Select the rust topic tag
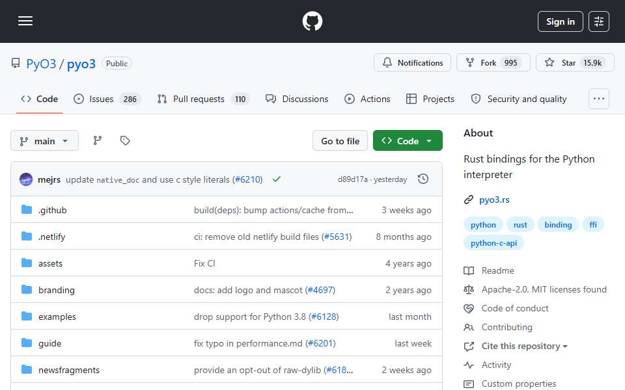Screen dimensions: 625x390 pyautogui.click(x=520, y=225)
